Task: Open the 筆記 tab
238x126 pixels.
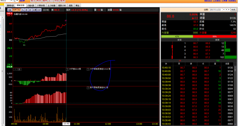Action: click(x=77, y=6)
